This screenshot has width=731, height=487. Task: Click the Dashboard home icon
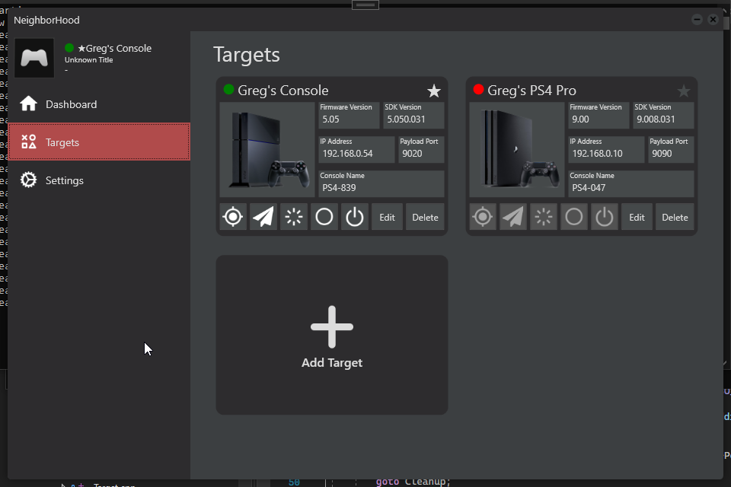(x=28, y=103)
